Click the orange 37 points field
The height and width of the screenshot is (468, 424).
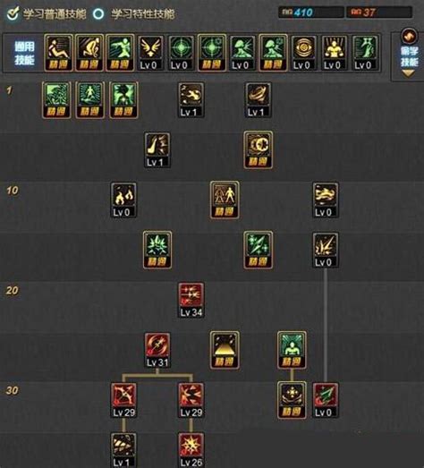click(x=379, y=13)
